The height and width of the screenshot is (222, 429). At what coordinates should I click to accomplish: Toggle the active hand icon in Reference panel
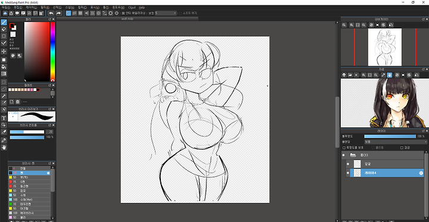389,75
